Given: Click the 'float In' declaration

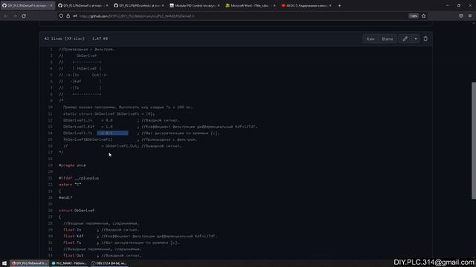Looking at the screenshot, I should point(72,230).
